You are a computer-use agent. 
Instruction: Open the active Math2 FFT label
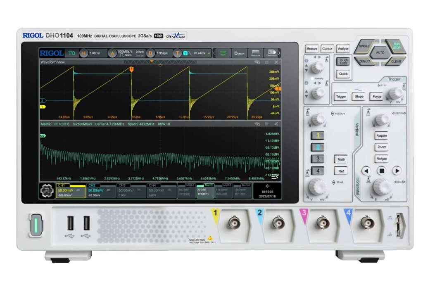[x=205, y=191]
